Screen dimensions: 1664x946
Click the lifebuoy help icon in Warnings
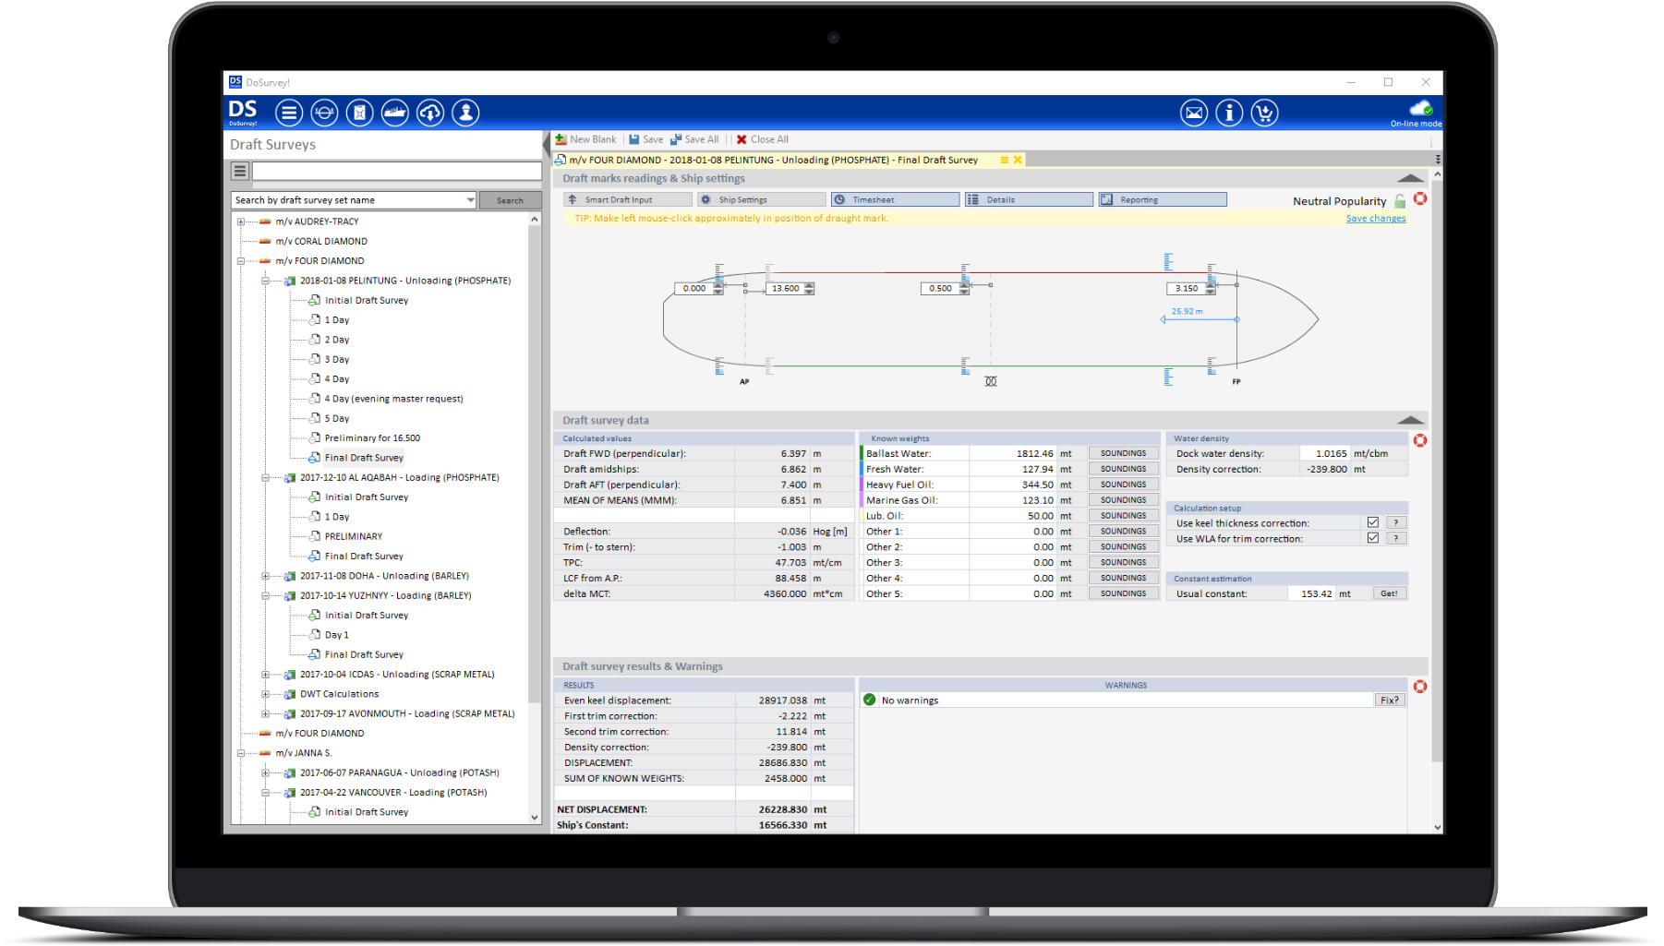(1420, 686)
